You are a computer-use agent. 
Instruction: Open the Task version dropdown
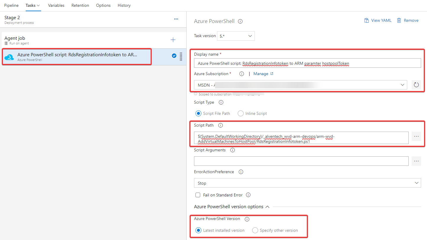coord(236,36)
